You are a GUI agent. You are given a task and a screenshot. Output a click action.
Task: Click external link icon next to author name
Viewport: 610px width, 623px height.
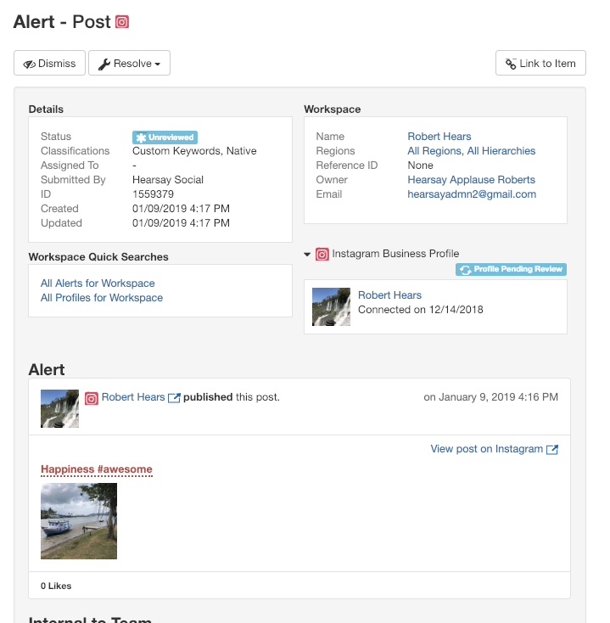pyautogui.click(x=174, y=398)
